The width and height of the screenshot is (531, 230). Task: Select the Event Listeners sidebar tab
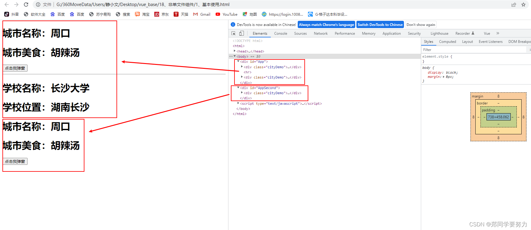(x=490, y=42)
